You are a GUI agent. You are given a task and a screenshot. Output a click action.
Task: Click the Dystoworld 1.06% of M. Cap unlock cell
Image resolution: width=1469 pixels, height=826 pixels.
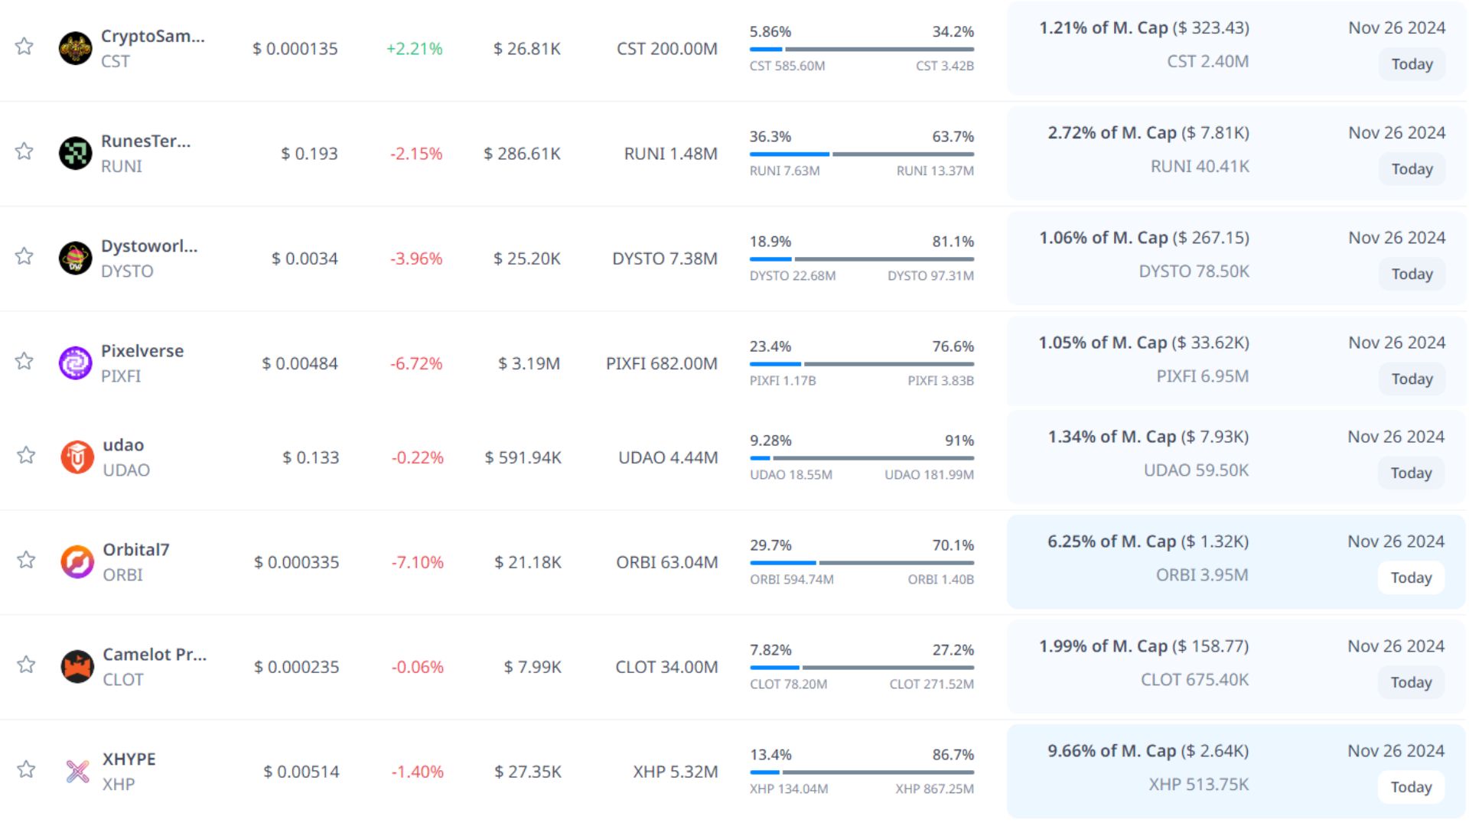coord(1143,238)
